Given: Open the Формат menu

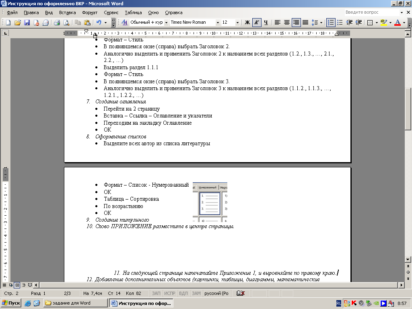Looking at the screenshot, I should (x=90, y=12).
